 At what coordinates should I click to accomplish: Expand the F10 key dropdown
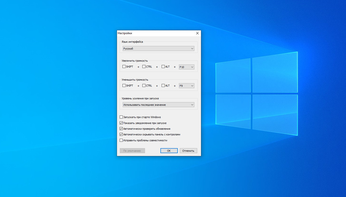[186, 67]
